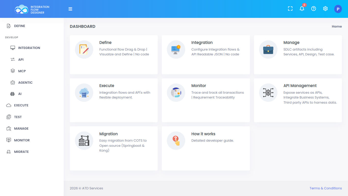Select Agentic in the sidebar

pyautogui.click(x=25, y=82)
